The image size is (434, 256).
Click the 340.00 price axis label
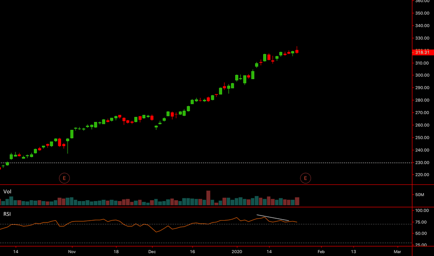pyautogui.click(x=422, y=26)
